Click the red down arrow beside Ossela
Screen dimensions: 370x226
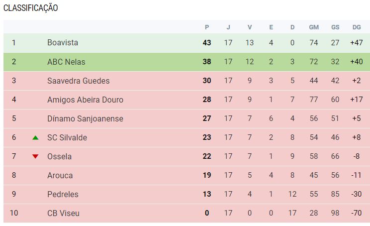tap(35, 156)
